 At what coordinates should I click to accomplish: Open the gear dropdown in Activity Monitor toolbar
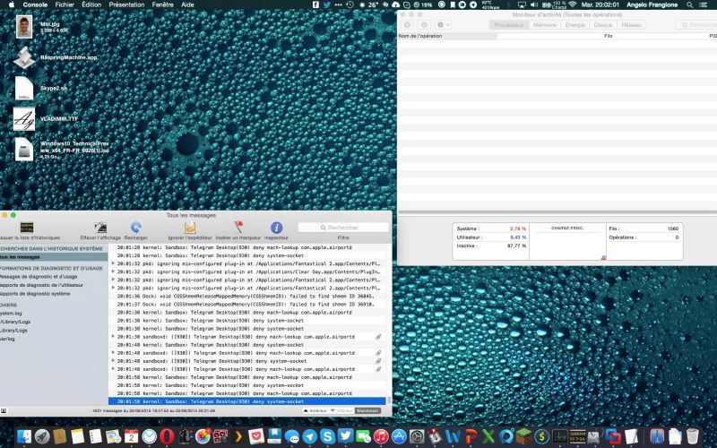442,25
